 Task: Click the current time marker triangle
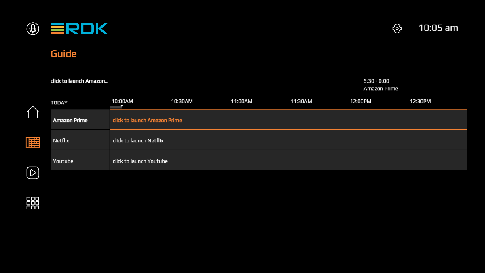[x=122, y=106]
